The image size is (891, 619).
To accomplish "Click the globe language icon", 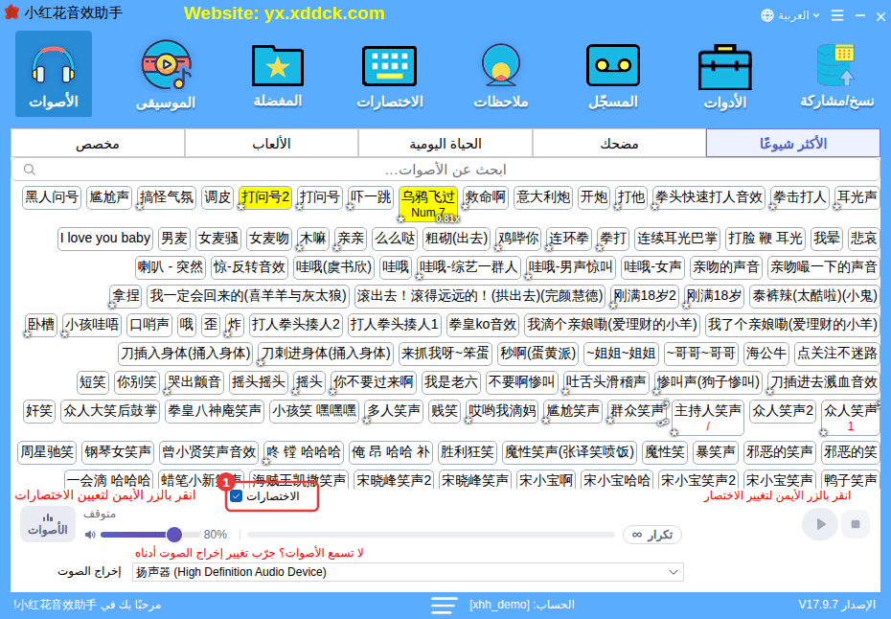I will pyautogui.click(x=767, y=15).
